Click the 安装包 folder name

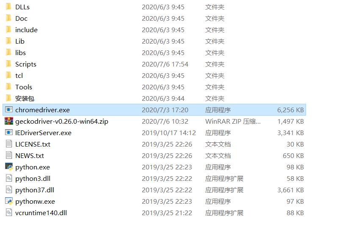coord(25,98)
